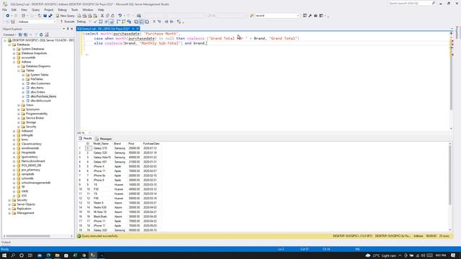Click the navigate back circle arrow icon
Screen dimensions: 461x259
point(8,16)
